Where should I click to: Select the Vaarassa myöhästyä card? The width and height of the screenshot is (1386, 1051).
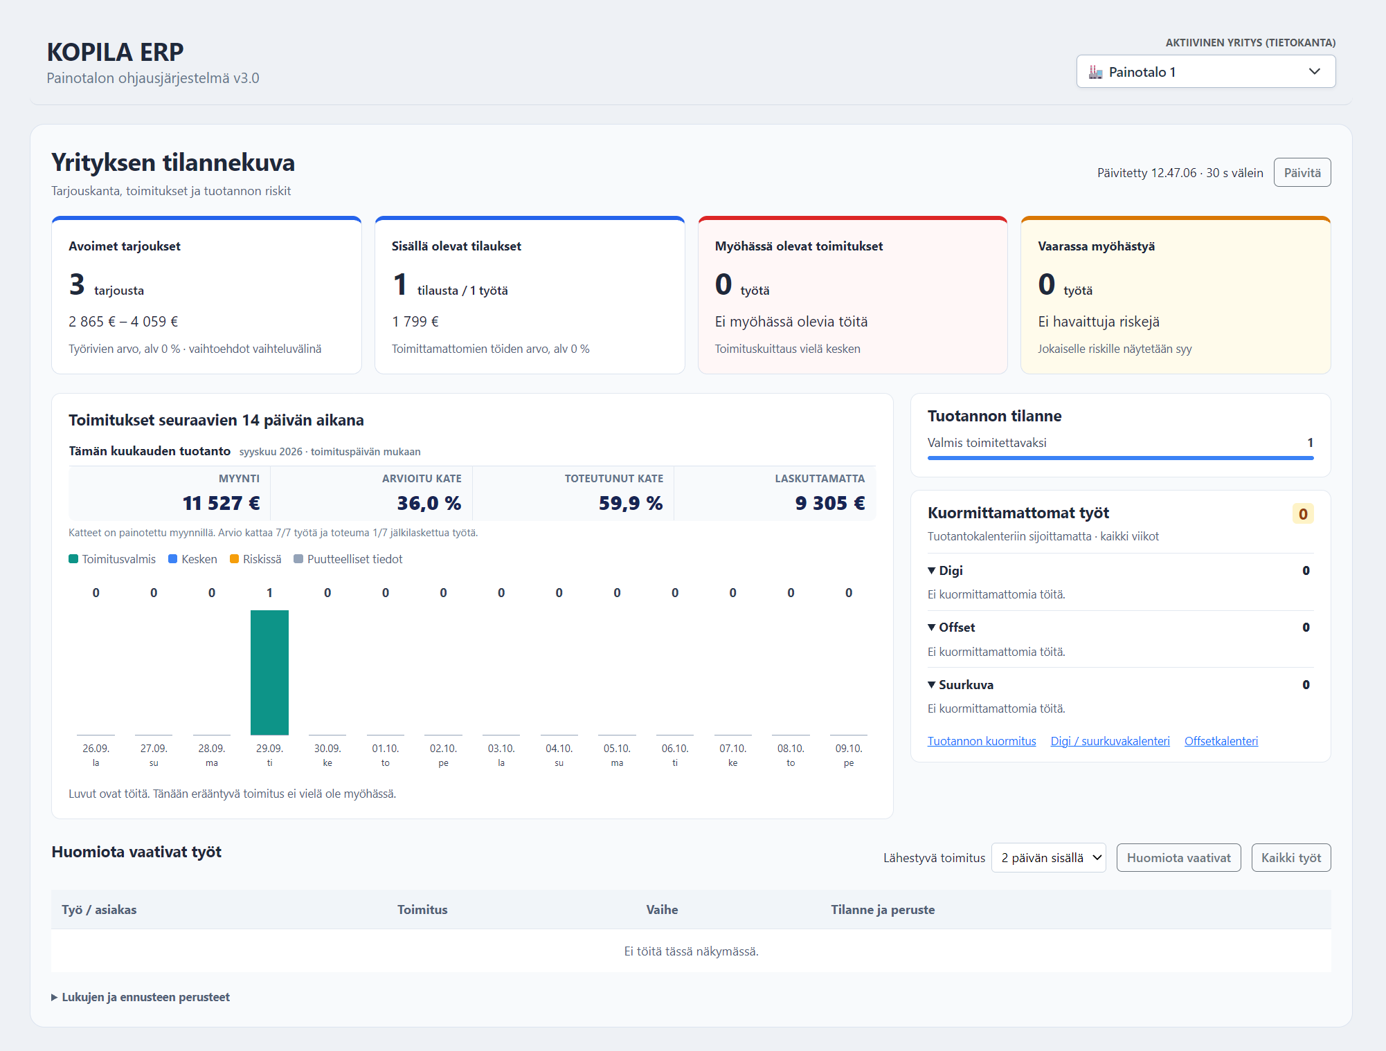1176,295
